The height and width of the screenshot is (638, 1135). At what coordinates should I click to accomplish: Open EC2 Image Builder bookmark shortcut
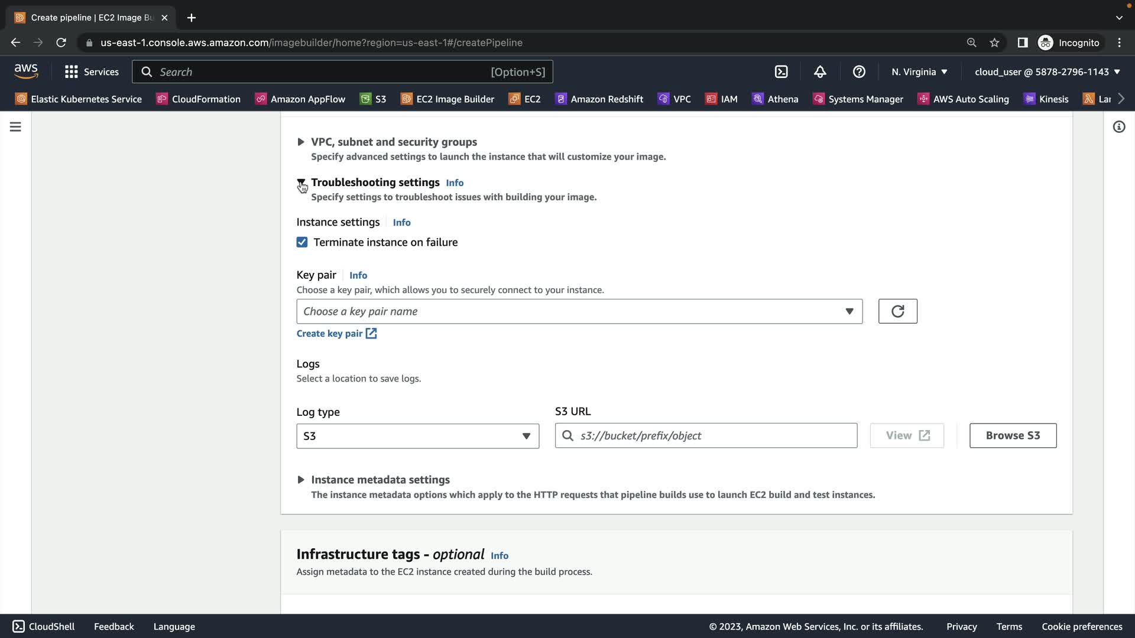point(447,99)
